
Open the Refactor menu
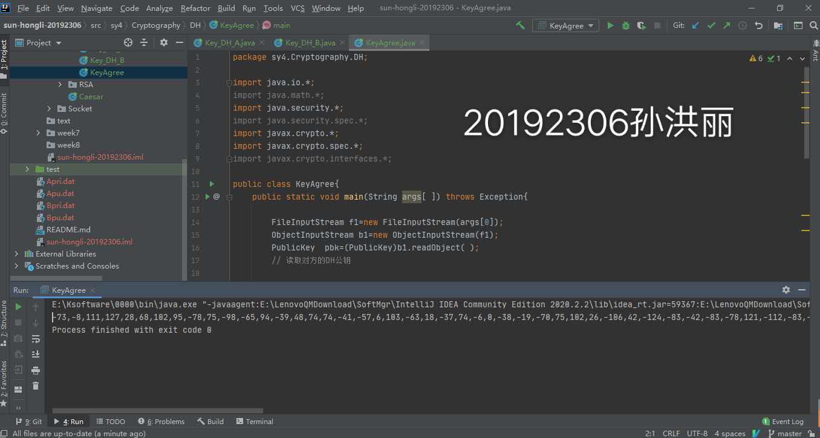[195, 8]
